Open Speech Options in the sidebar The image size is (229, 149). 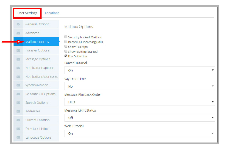click(x=36, y=103)
